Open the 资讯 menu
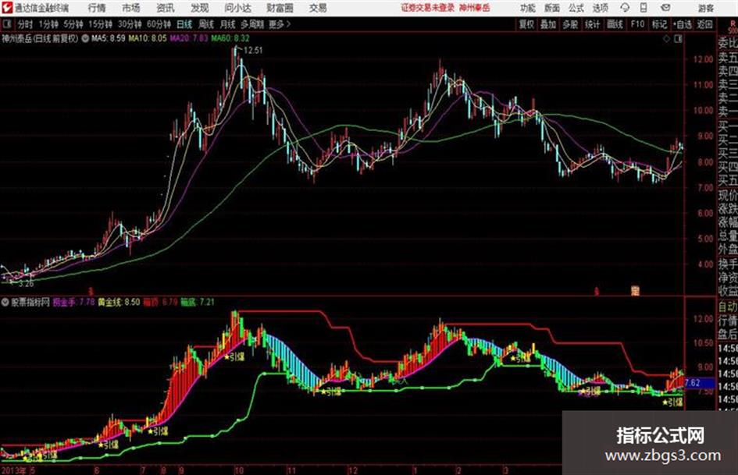The height and width of the screenshot is (475, 738). point(166,8)
